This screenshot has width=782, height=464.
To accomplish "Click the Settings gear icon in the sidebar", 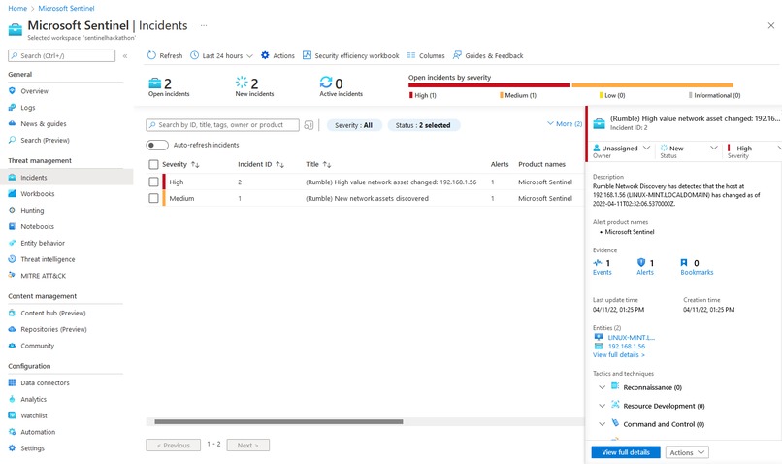I will click(x=12, y=448).
